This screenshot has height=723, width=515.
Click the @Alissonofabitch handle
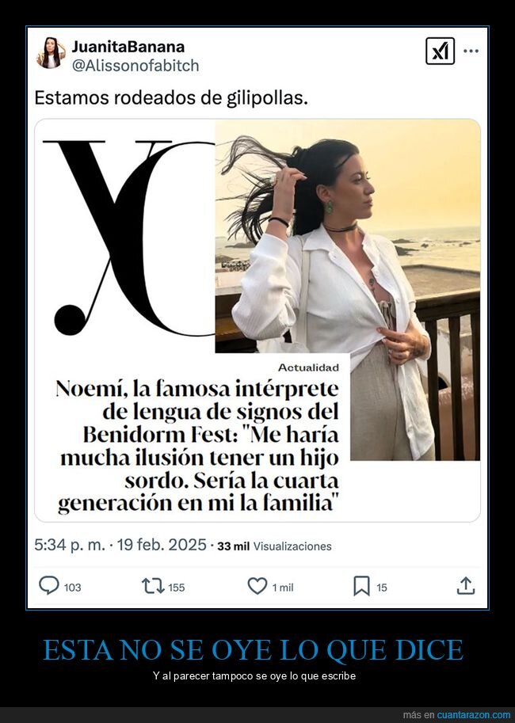[135, 66]
